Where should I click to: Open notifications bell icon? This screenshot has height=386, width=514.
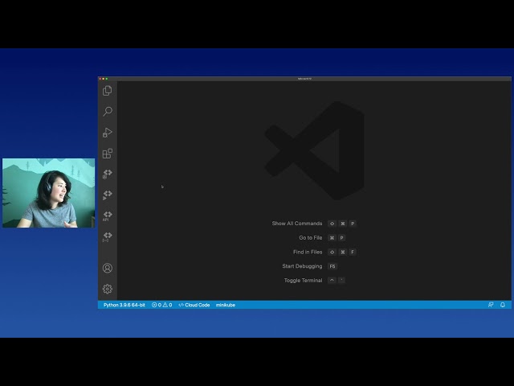(503, 305)
